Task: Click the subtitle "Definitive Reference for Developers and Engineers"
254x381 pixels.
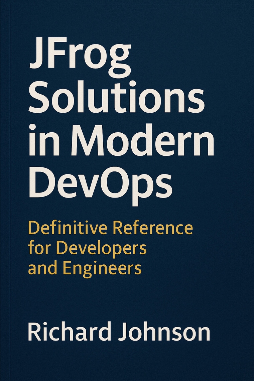Action: click(x=110, y=249)
